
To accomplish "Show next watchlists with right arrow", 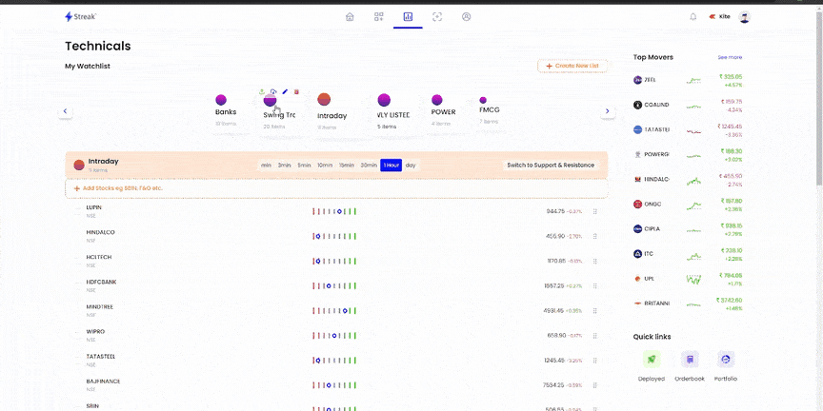I will [608, 111].
